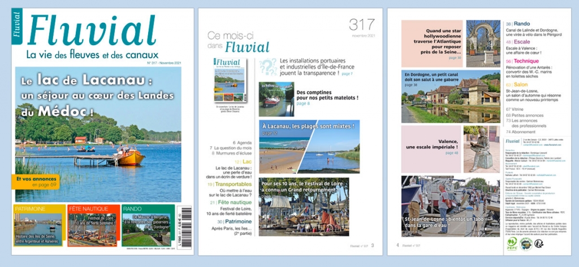This screenshot has height=267, width=579.
Task: Click the black circular logo beside Imprim'Vert
Action: (539, 243)
